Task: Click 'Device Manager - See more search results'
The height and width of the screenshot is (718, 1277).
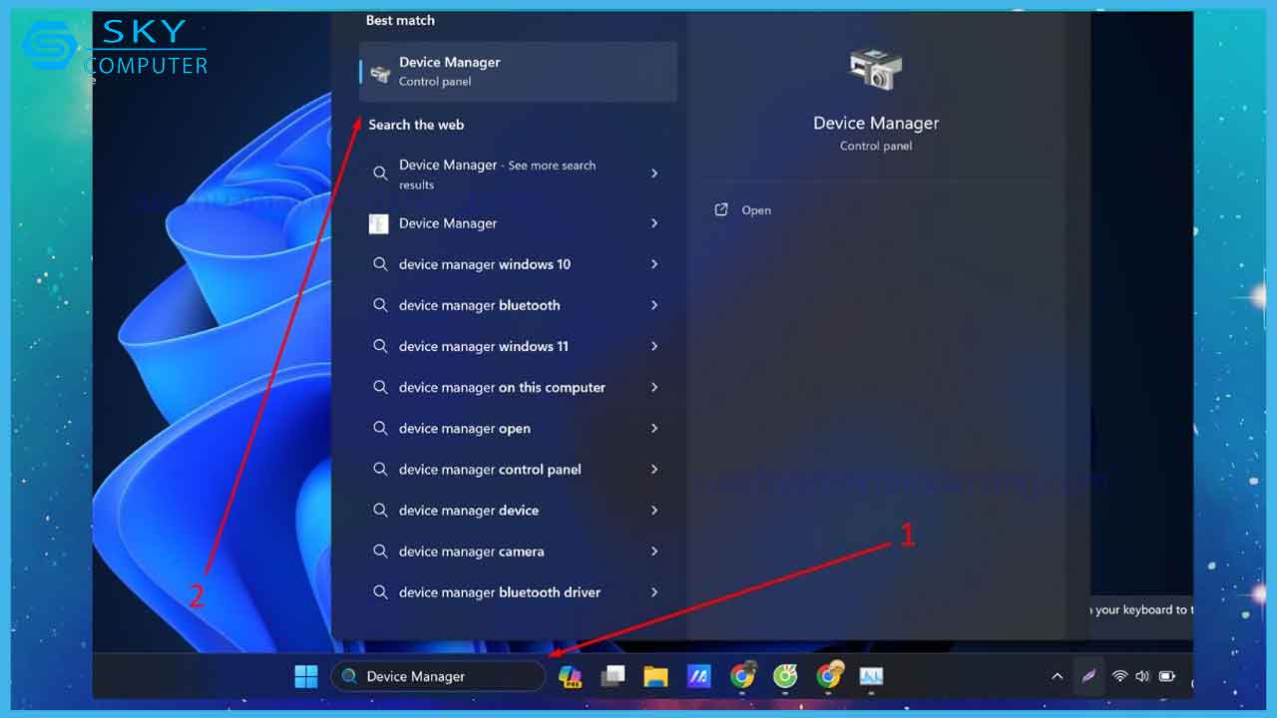Action: 497,174
